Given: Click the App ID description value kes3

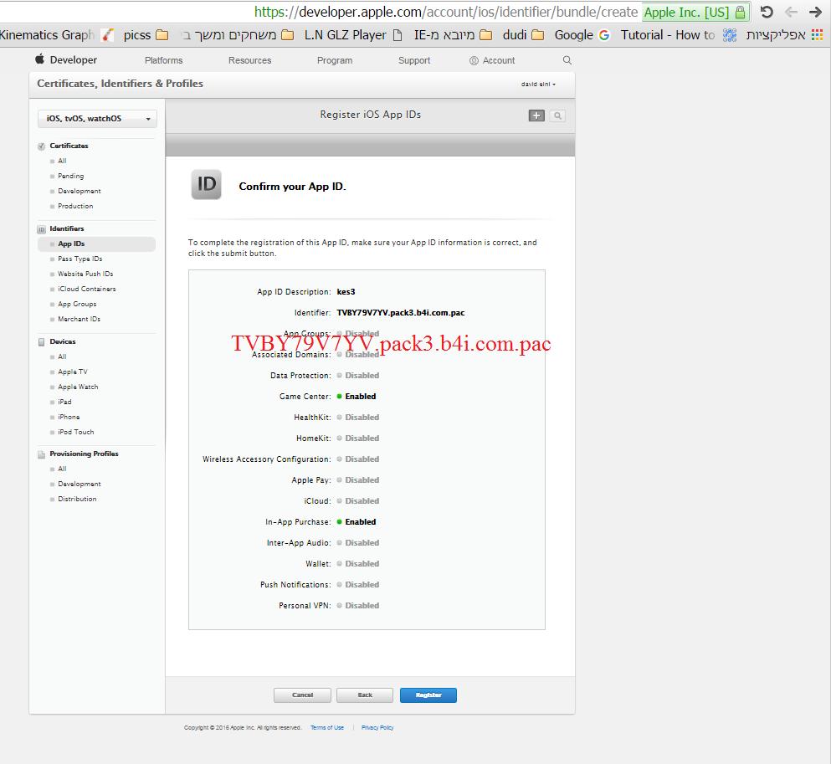Looking at the screenshot, I should point(346,292).
